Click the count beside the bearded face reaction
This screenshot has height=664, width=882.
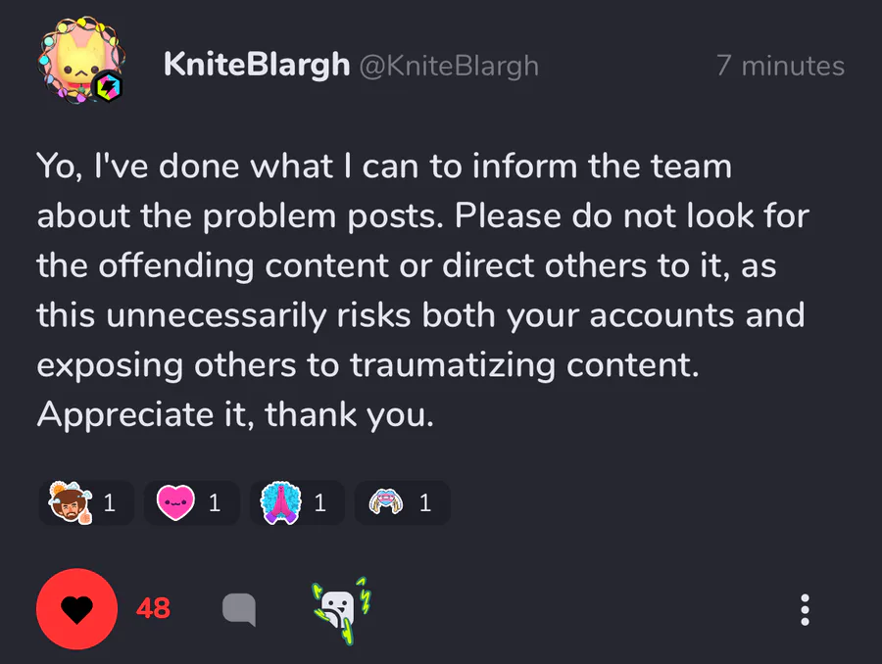pos(110,502)
